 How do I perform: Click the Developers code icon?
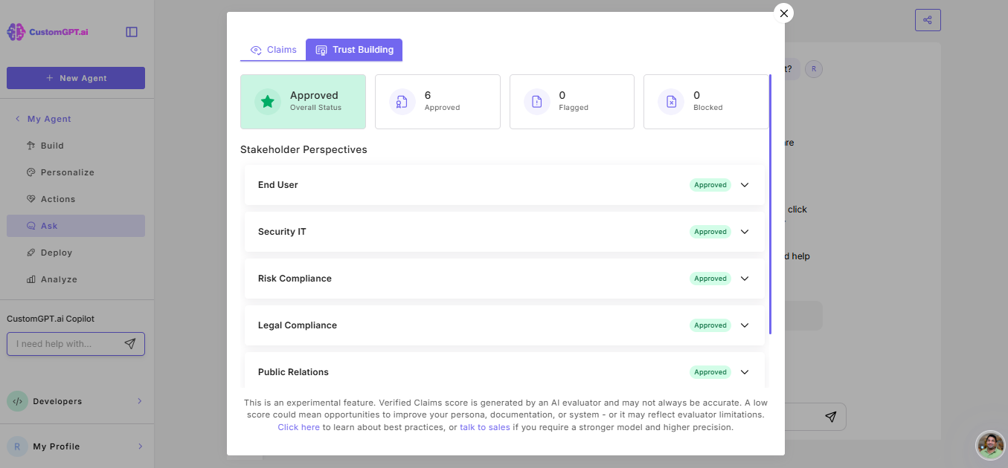(17, 401)
